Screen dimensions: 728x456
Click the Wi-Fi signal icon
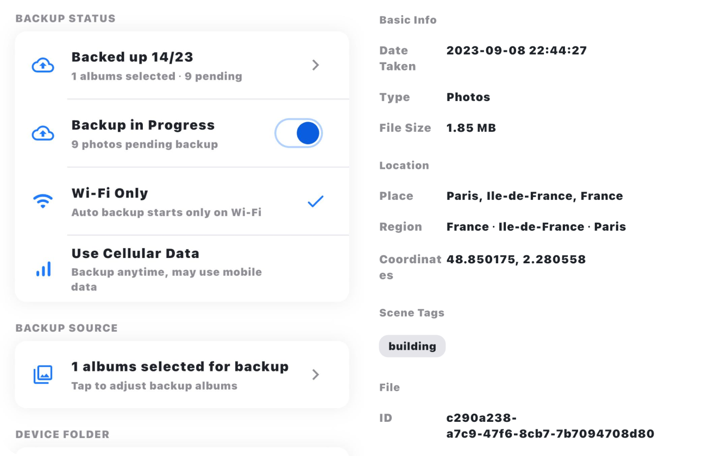coord(43,201)
